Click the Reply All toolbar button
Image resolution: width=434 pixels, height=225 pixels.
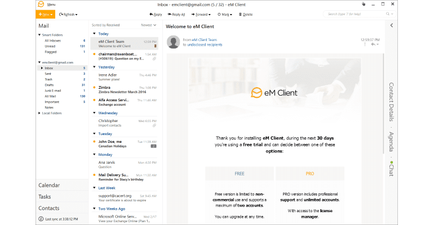click(x=176, y=14)
